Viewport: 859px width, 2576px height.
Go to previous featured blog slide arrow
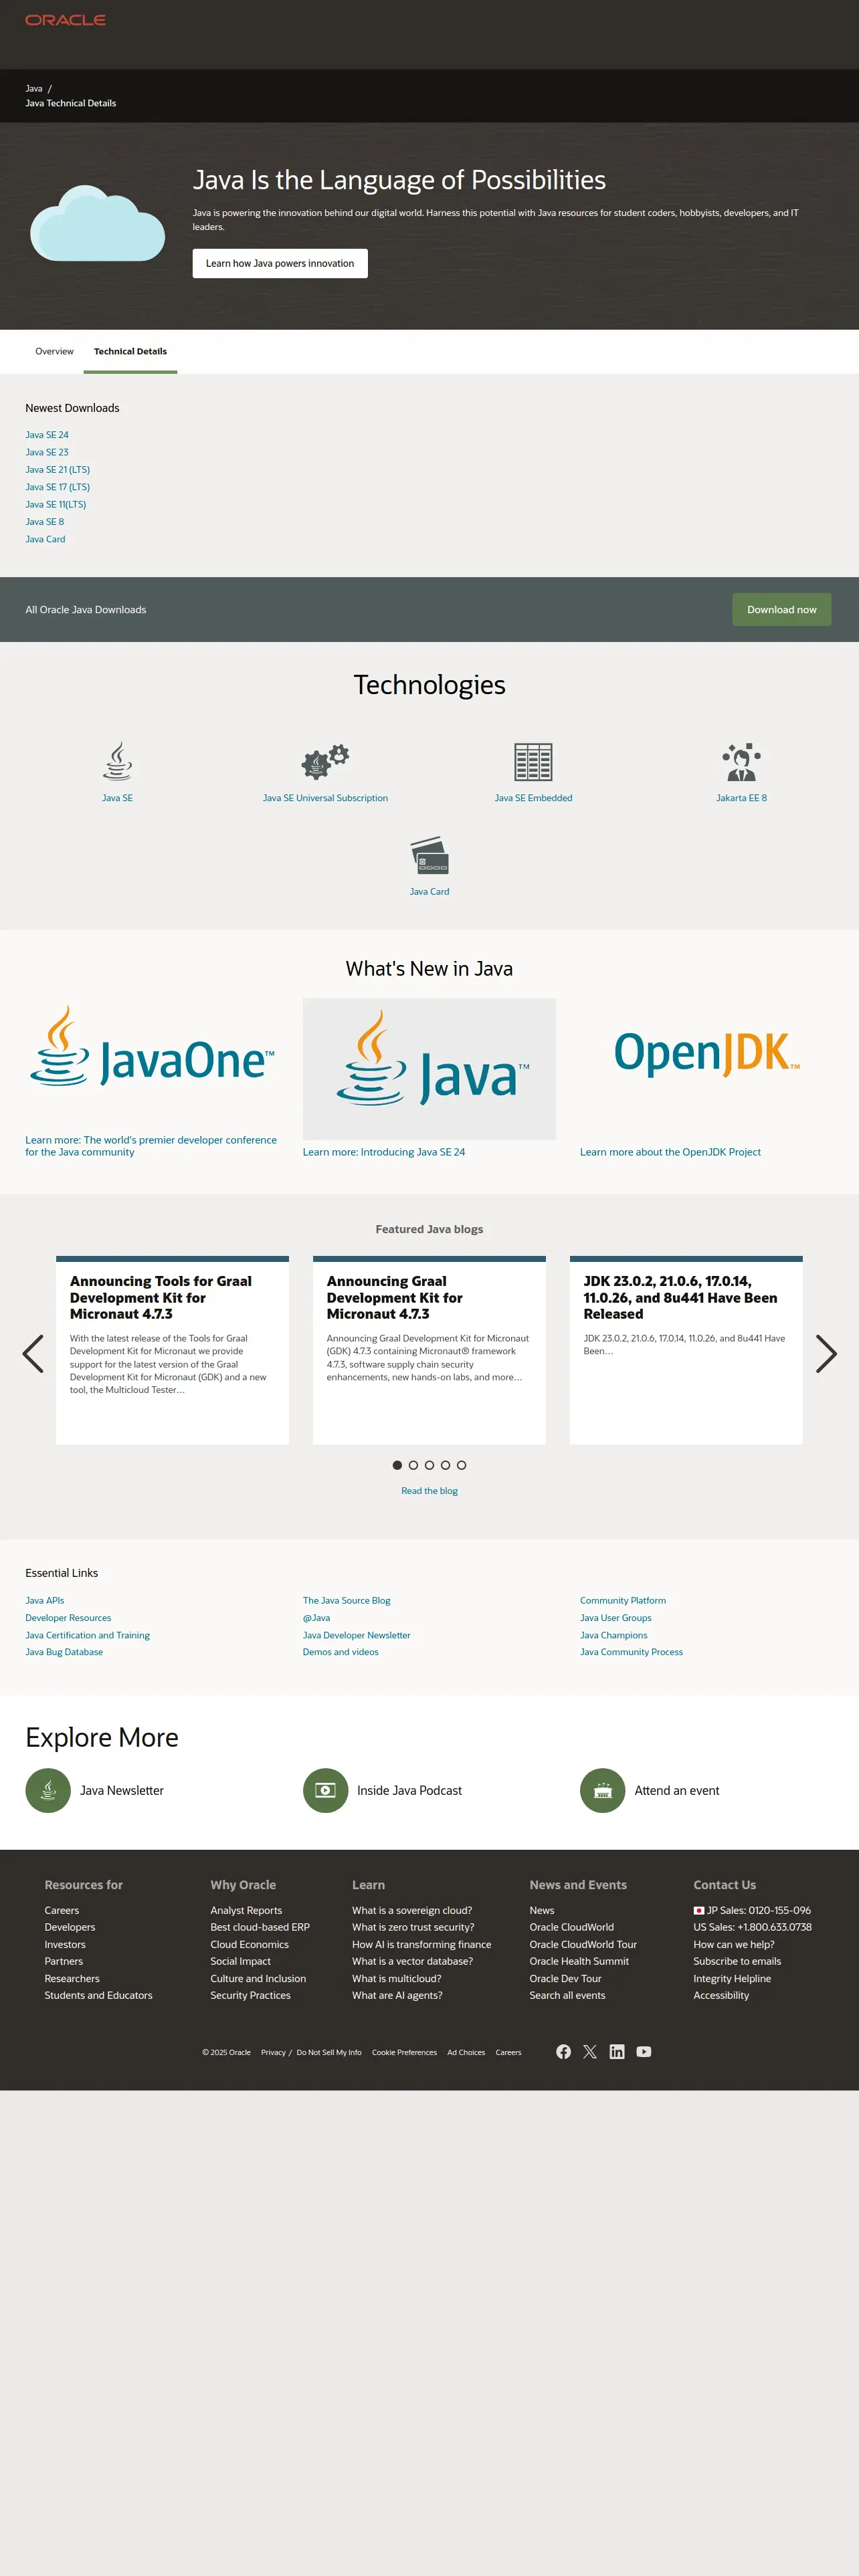point(33,1353)
